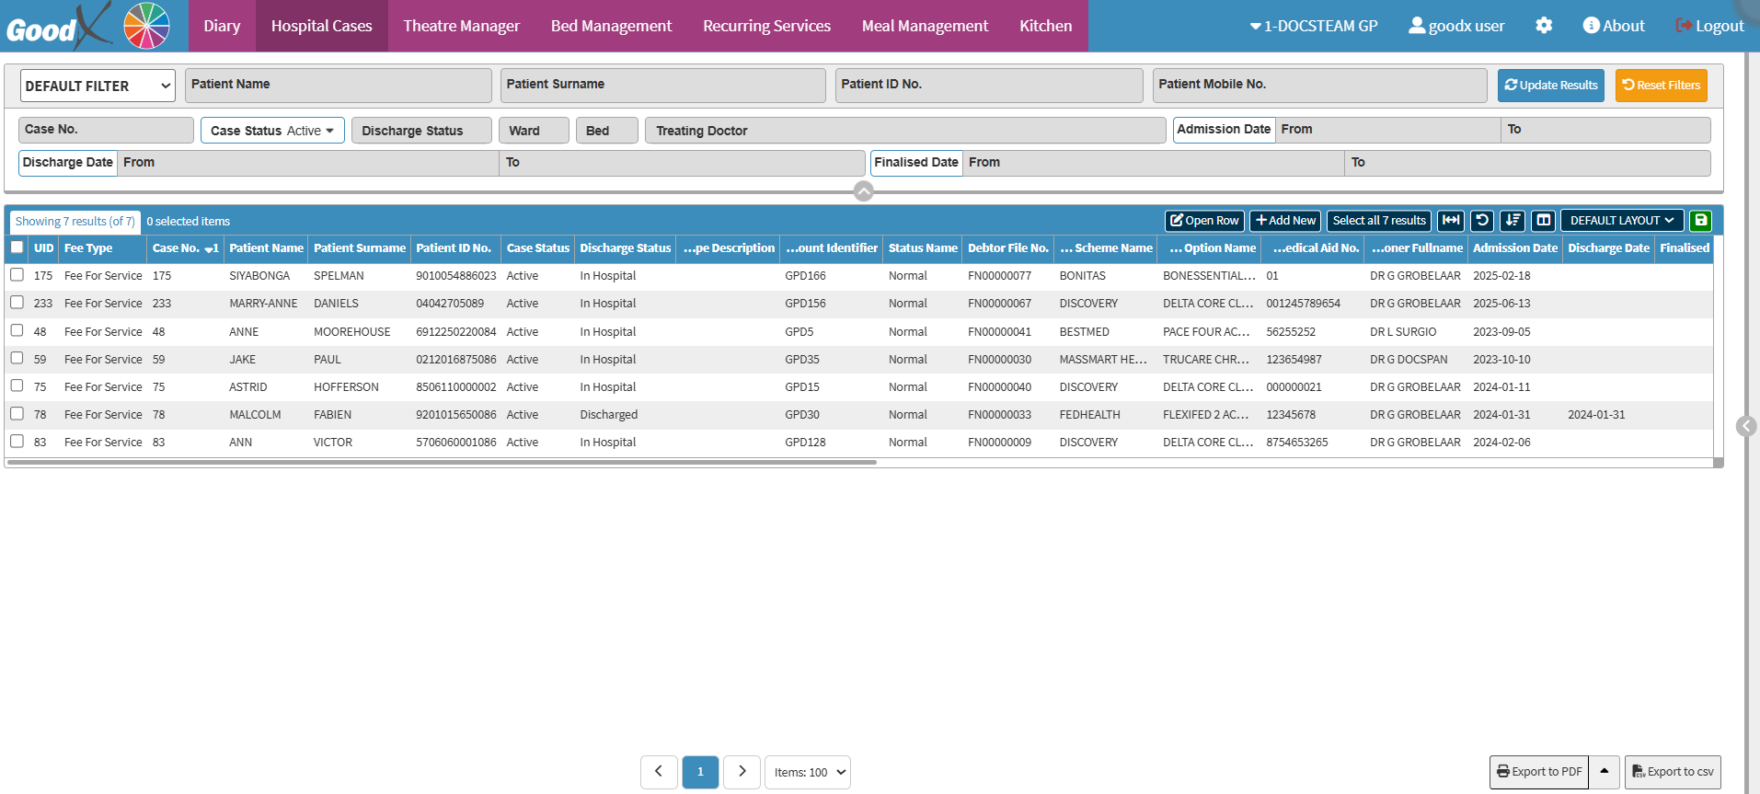Toggle the select-all checkbox in the grid header
The width and height of the screenshot is (1760, 794).
(x=17, y=247)
